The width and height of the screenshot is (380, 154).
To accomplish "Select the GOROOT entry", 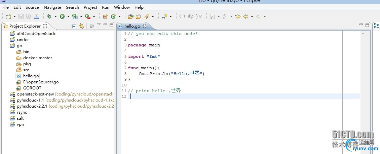I will [x=32, y=88].
